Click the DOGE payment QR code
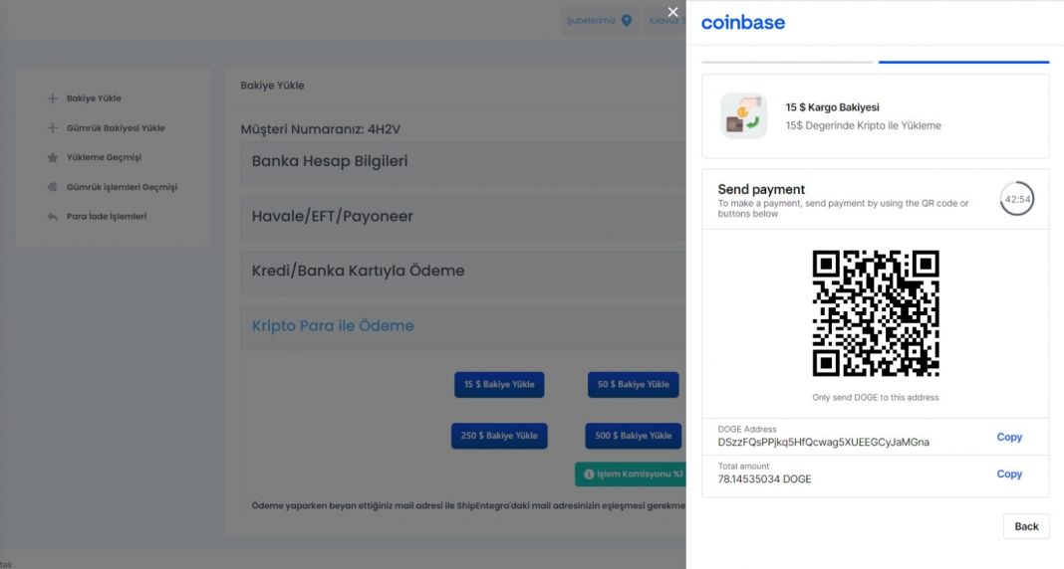This screenshot has width=1064, height=569. coord(876,313)
